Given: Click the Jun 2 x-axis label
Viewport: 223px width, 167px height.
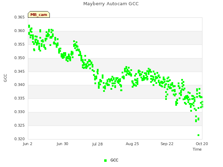Looking at the screenshot, I should (x=28, y=144).
